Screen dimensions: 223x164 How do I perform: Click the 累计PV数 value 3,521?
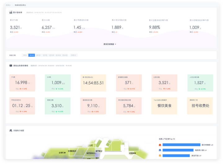[15, 27]
